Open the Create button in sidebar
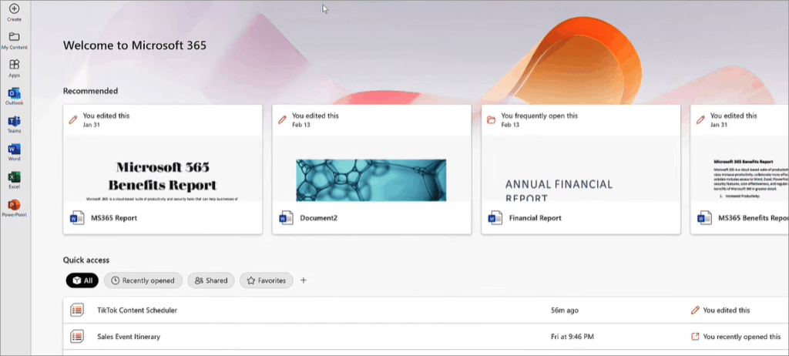Viewport: 789px width, 356px height. pos(14,12)
